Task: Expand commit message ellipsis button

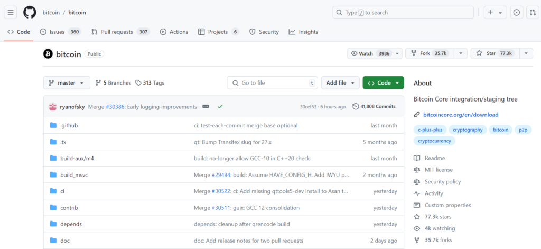Action: [x=206, y=107]
